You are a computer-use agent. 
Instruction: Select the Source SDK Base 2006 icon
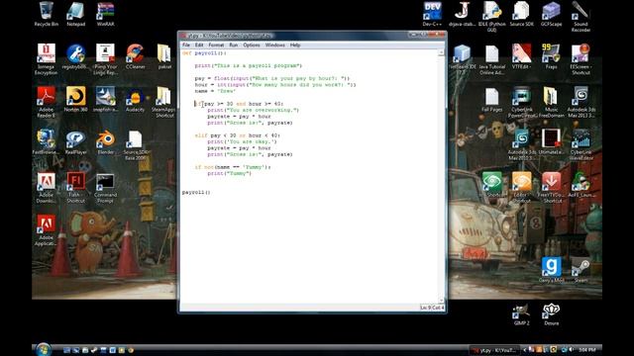(x=136, y=145)
